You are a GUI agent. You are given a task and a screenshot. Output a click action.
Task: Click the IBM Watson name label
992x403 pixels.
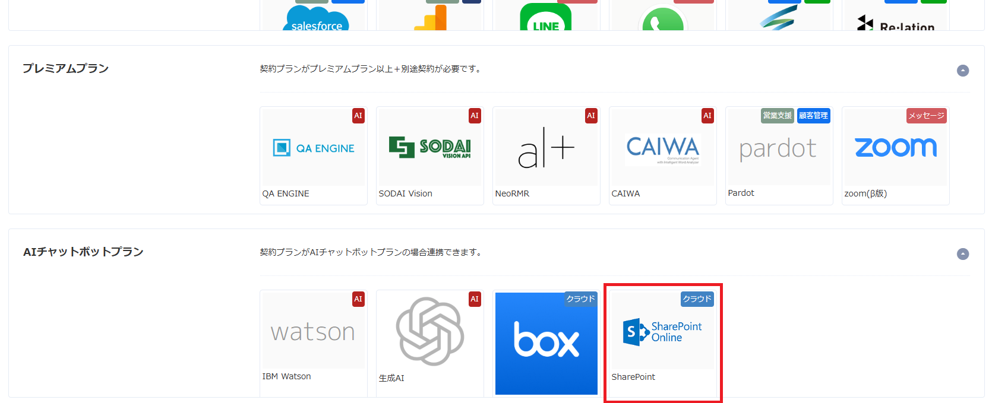point(287,376)
